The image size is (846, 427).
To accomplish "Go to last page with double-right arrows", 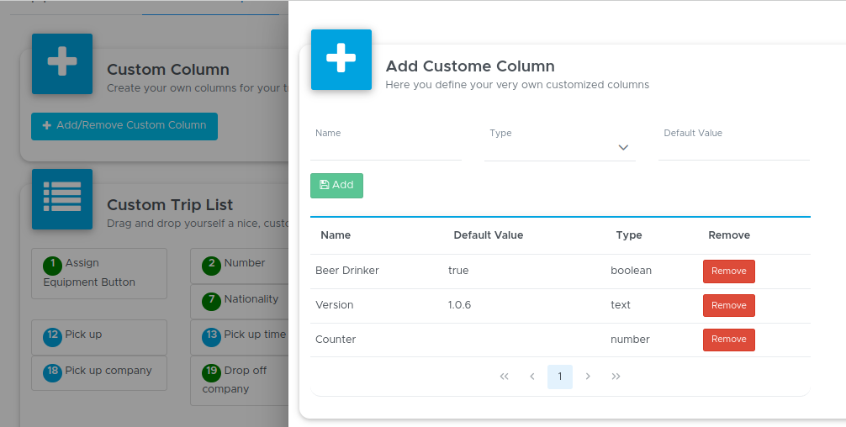I will (x=616, y=377).
